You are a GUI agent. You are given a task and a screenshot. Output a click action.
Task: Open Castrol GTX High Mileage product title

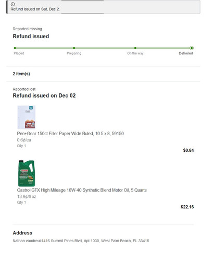tap(82, 190)
